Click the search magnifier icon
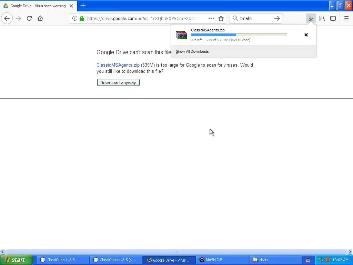 coord(235,18)
